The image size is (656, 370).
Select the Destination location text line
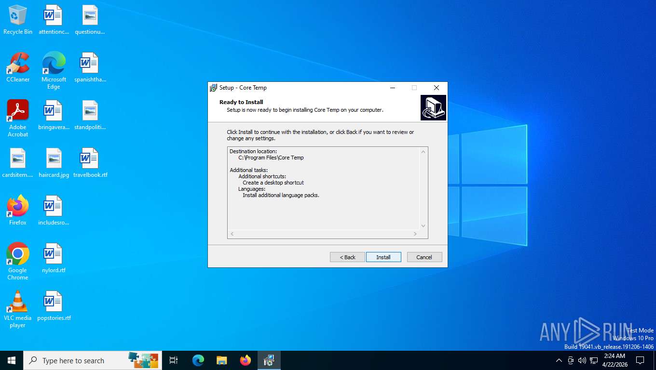[253, 151]
